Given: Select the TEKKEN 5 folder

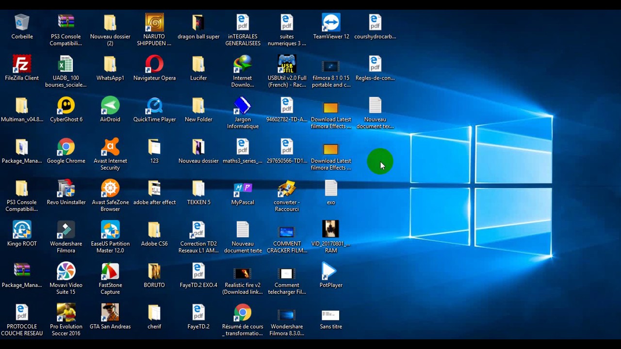Looking at the screenshot, I should [198, 189].
